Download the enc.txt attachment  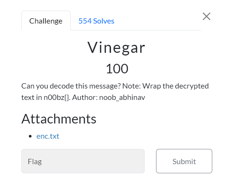pos(48,136)
